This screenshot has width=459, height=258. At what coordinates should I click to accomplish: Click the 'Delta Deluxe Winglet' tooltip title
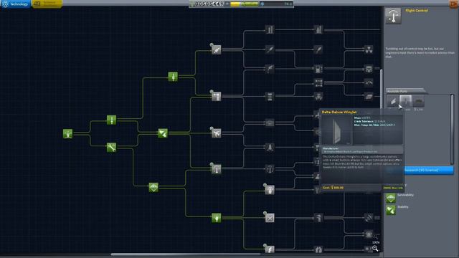point(339,112)
